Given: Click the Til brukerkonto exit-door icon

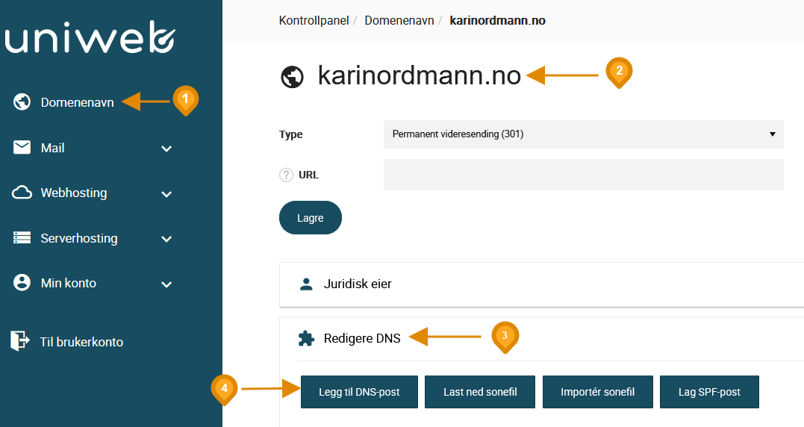Looking at the screenshot, I should 19,341.
